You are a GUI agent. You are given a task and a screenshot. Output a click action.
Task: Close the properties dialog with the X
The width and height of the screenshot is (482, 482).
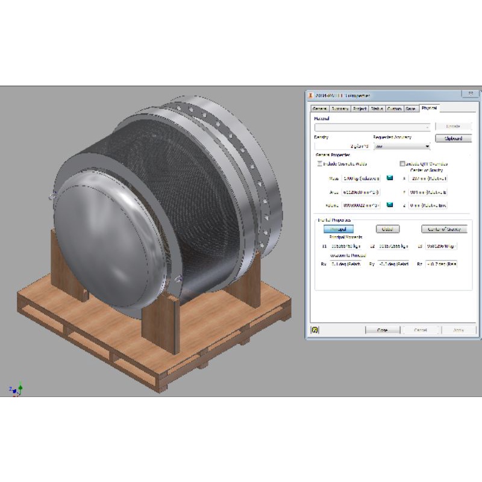(468, 94)
